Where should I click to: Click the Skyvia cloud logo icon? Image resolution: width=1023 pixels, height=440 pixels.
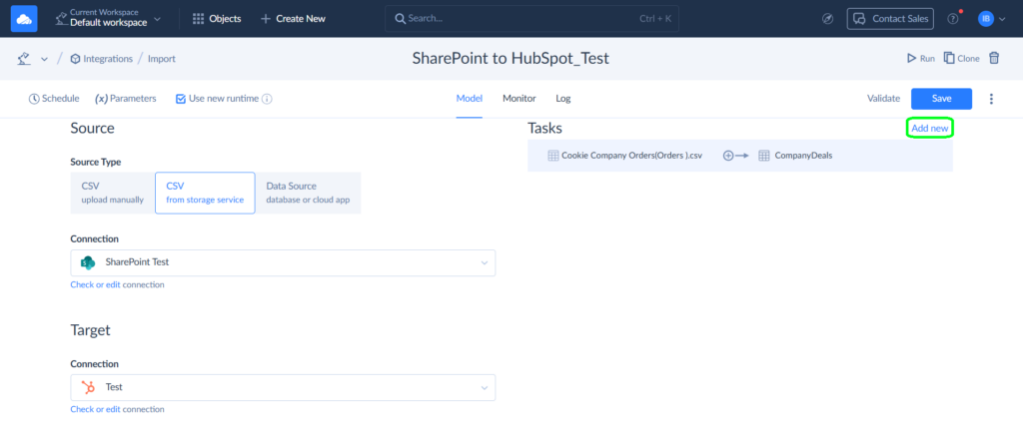(x=24, y=18)
